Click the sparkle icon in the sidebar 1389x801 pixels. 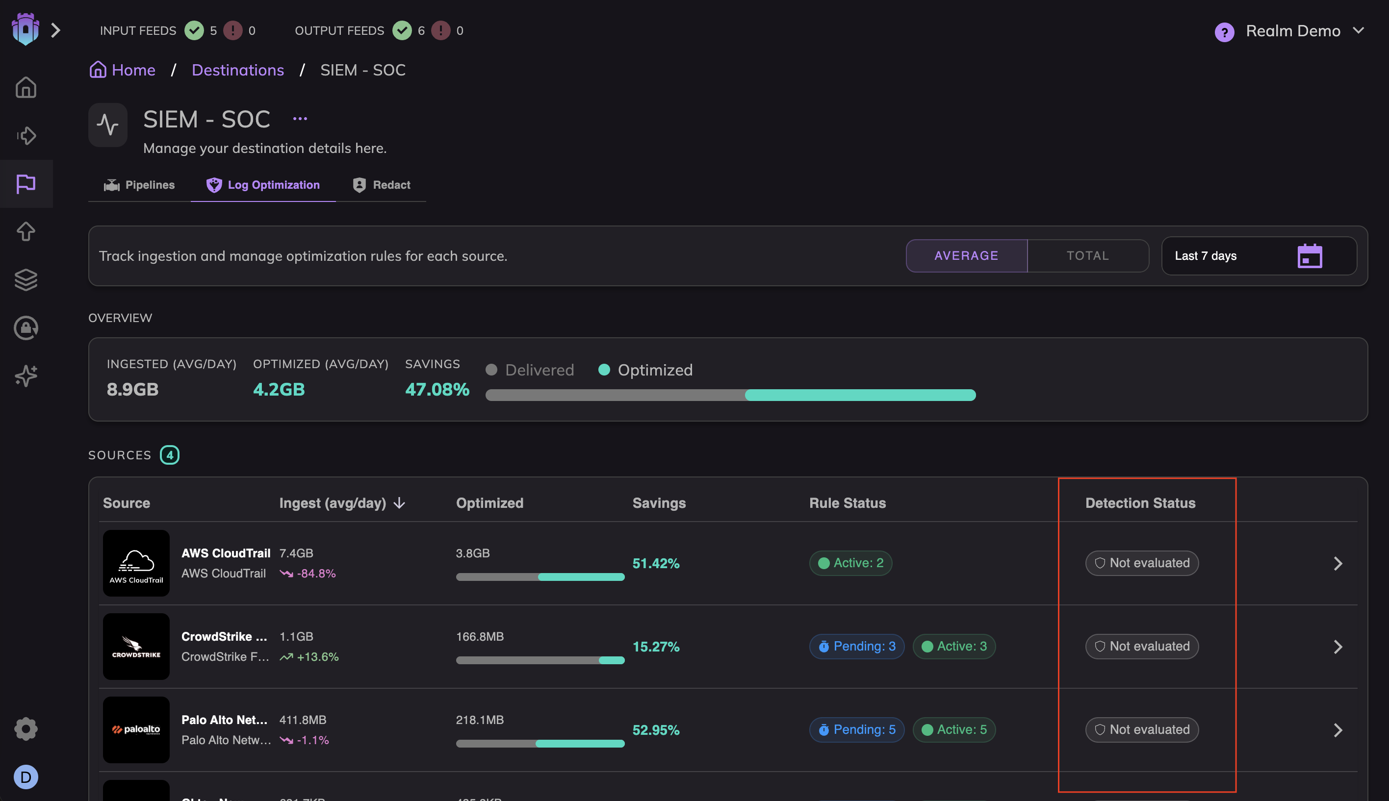26,376
